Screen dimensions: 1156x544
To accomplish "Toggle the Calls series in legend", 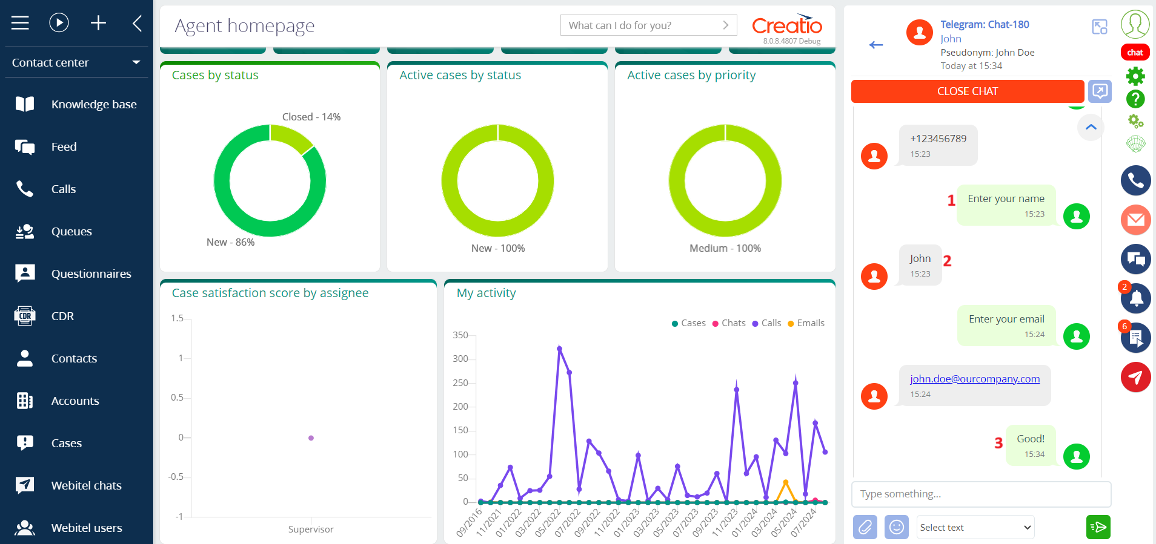I will (x=766, y=323).
